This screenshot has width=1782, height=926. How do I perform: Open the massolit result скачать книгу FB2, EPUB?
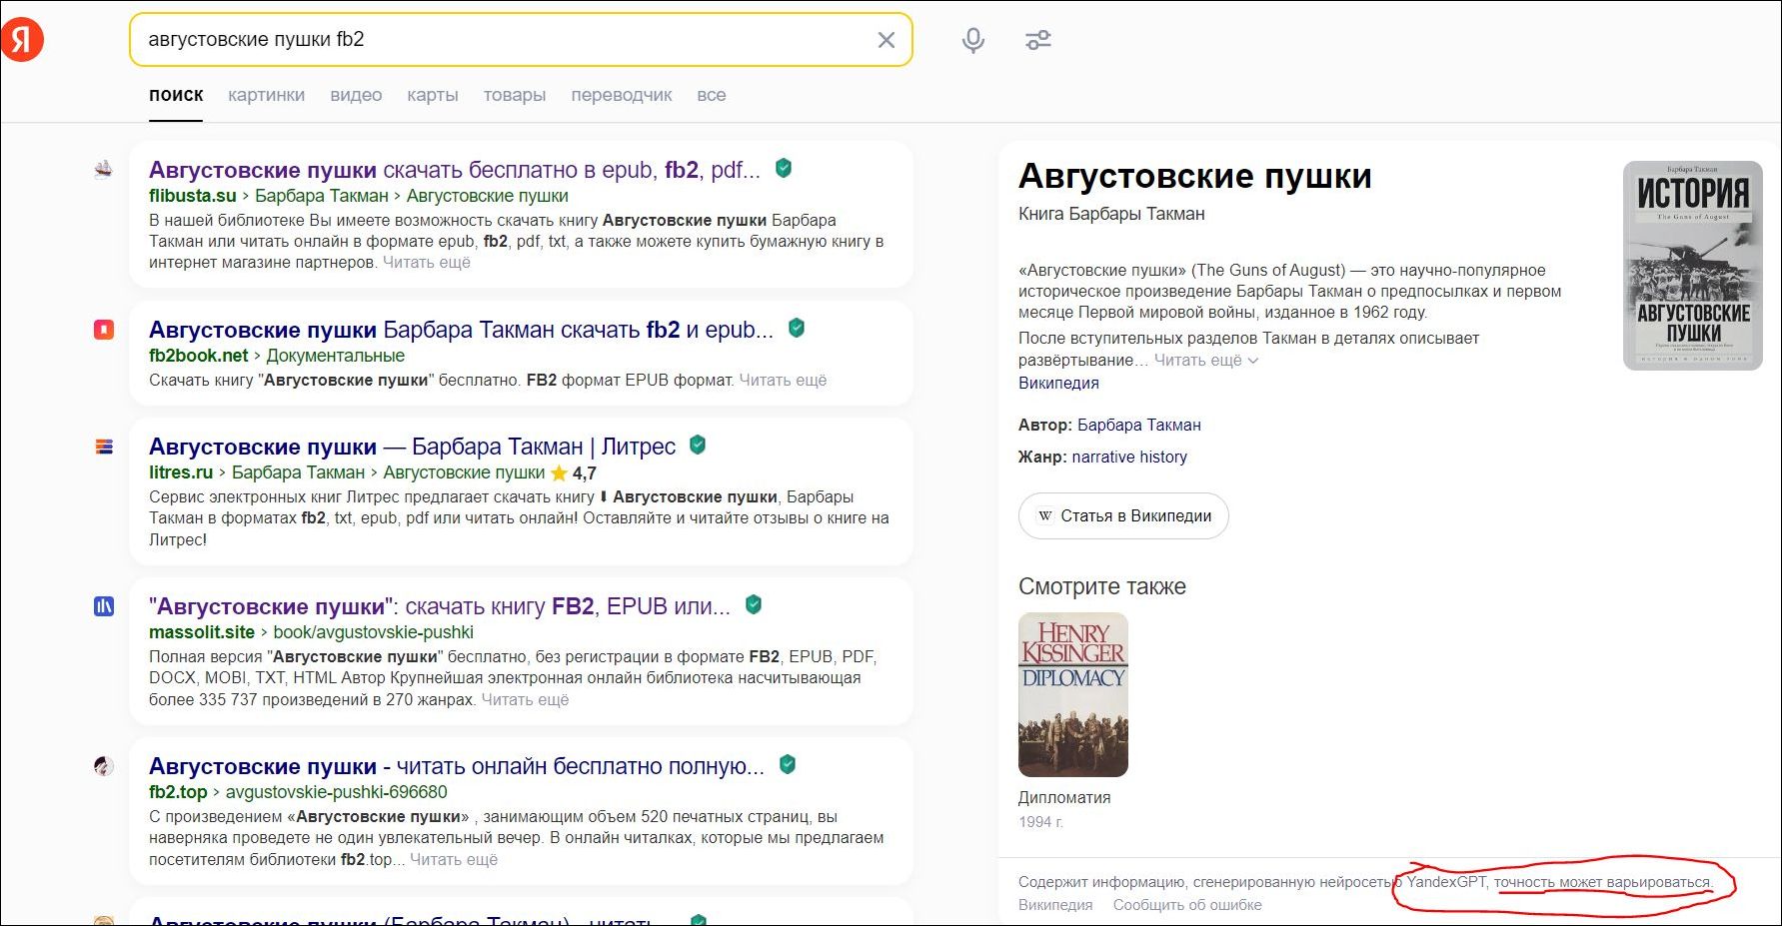pos(440,606)
